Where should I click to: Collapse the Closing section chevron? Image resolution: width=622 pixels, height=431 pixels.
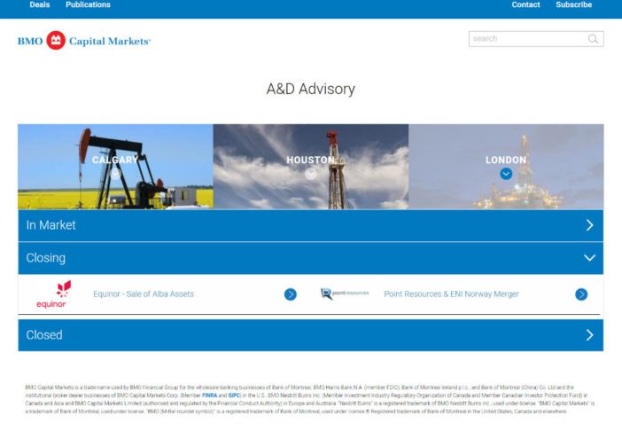click(x=590, y=258)
